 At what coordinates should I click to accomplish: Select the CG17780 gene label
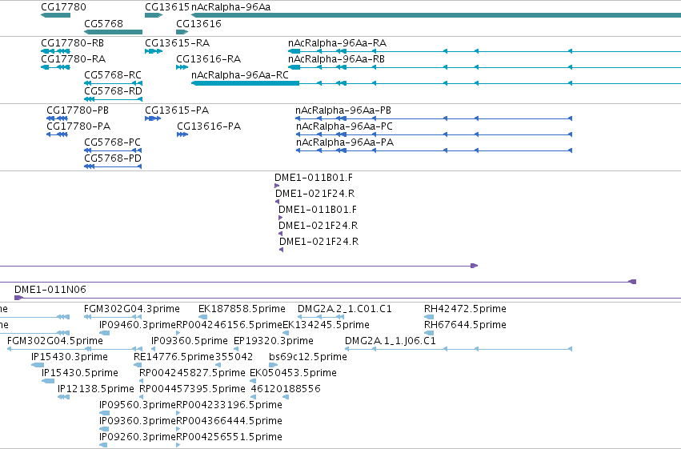pyautogui.click(x=63, y=7)
